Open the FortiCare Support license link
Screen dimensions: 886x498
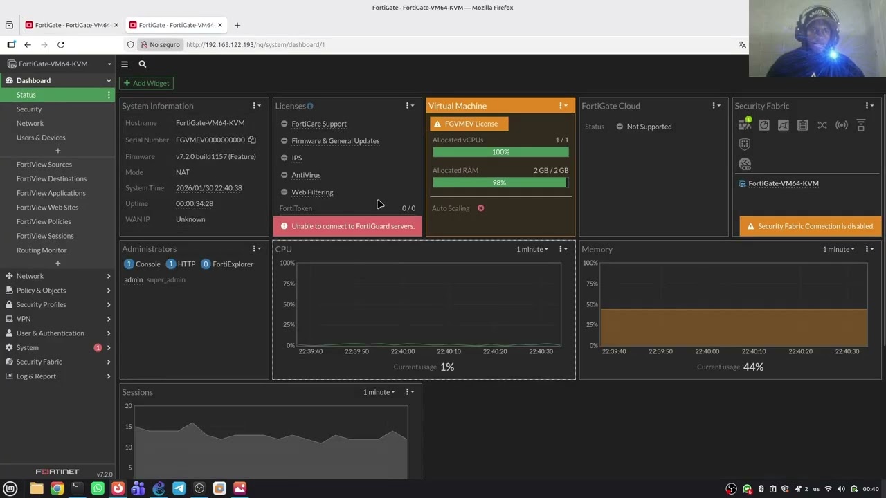tap(319, 124)
